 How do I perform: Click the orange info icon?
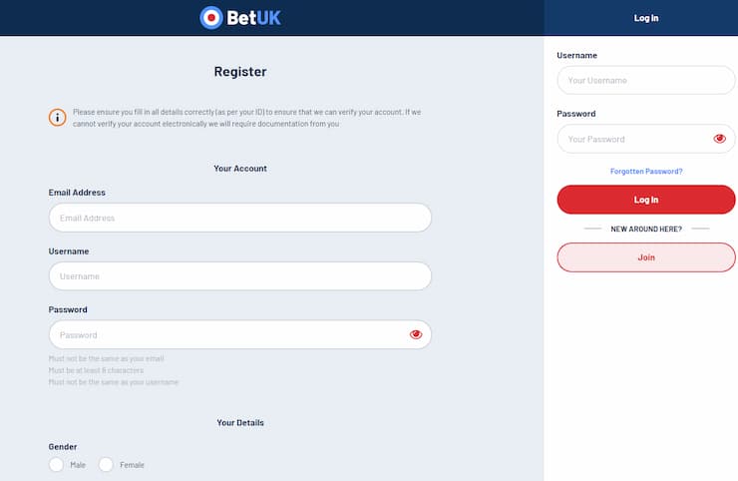(58, 118)
